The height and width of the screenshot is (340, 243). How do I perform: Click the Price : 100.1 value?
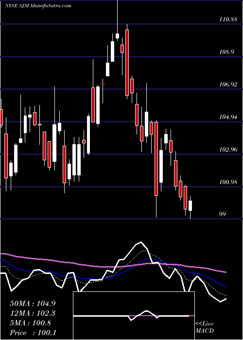32,333
